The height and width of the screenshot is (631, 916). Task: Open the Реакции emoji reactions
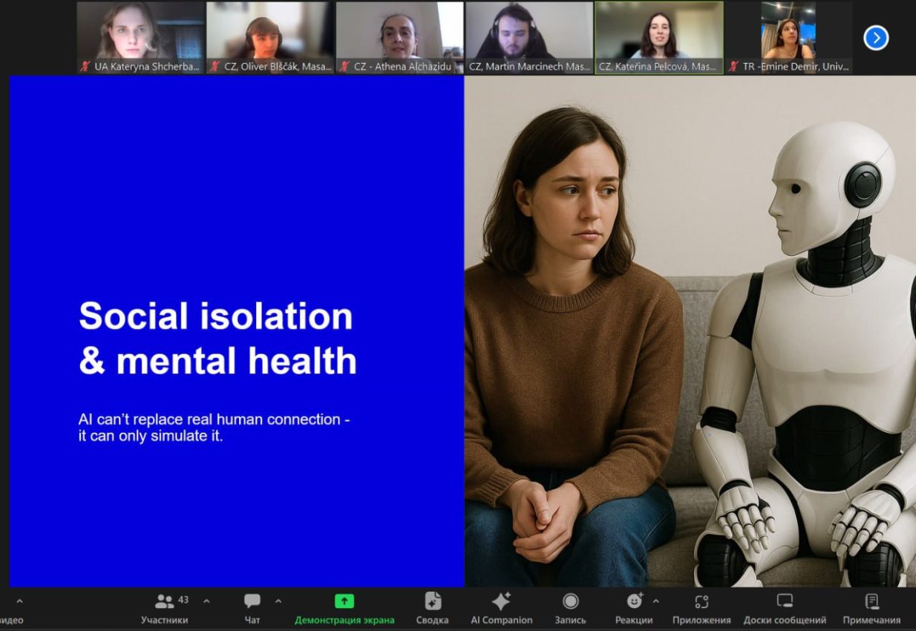point(634,601)
